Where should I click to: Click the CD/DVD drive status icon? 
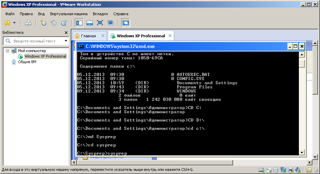(x=269, y=170)
